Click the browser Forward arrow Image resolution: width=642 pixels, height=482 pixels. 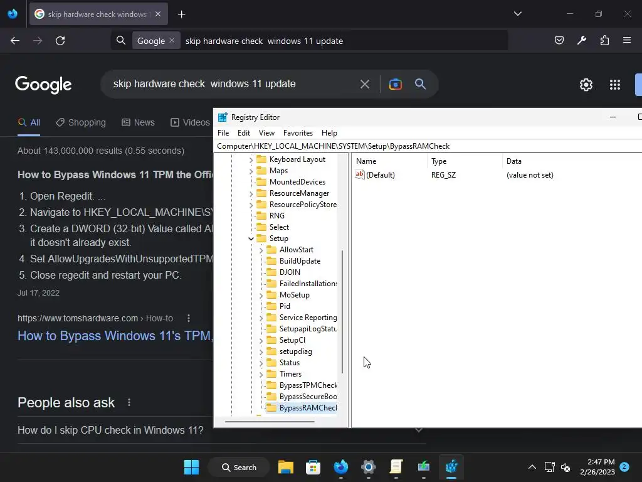[x=38, y=41]
